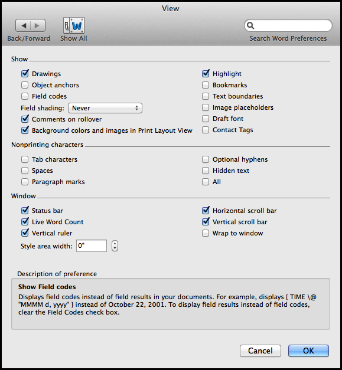Click the Field shading label
Viewport: 342px width, 370px height.
[x=43, y=108]
